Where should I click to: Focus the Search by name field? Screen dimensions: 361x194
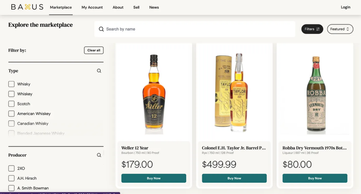[x=197, y=29]
